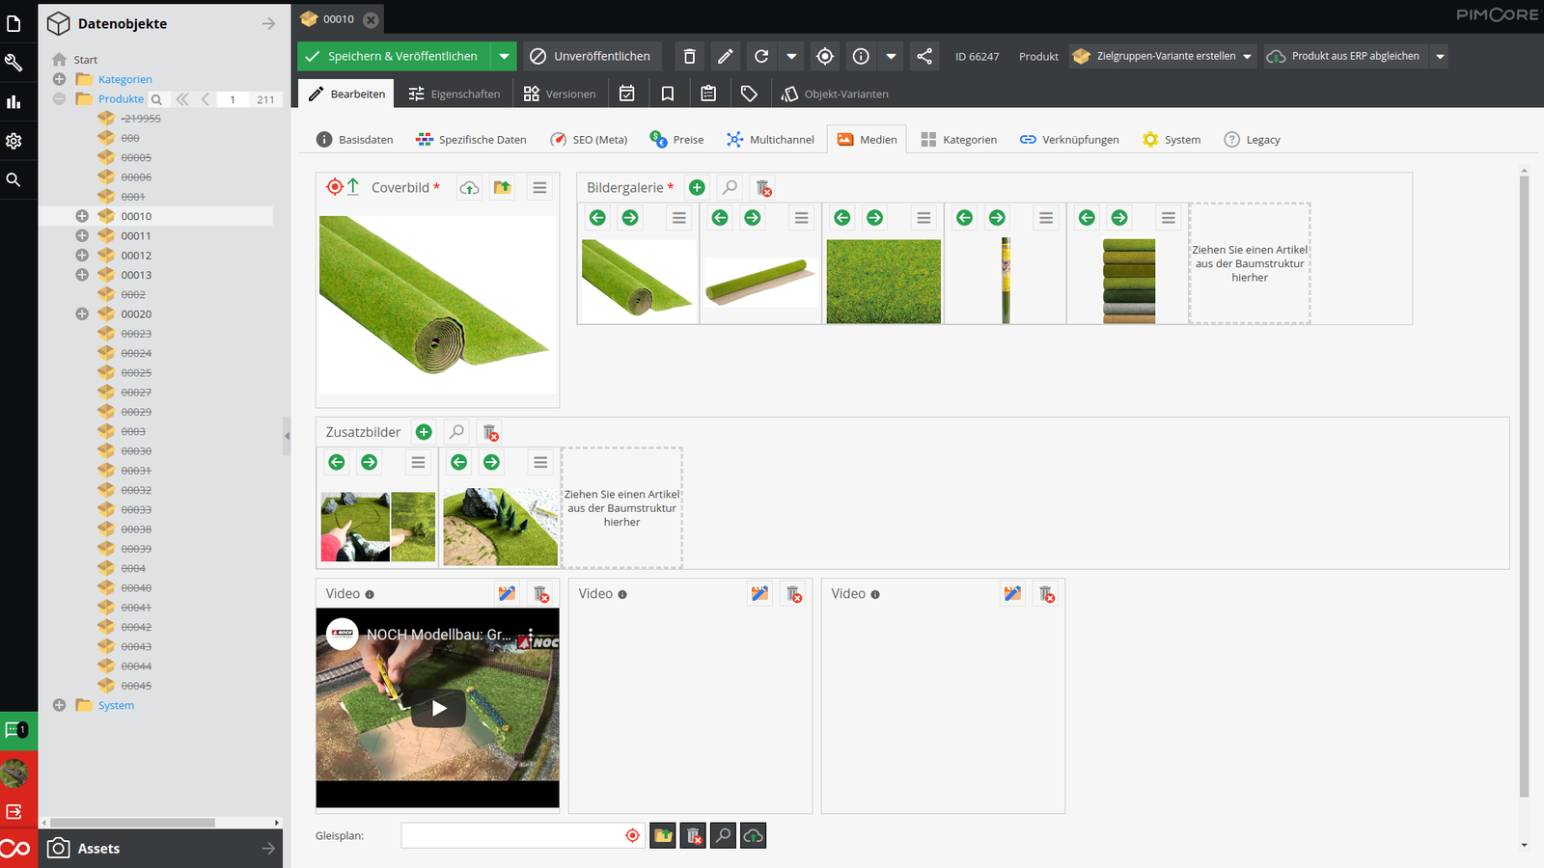
Task: Click the tree page number field showing 1
Action: pyautogui.click(x=233, y=99)
